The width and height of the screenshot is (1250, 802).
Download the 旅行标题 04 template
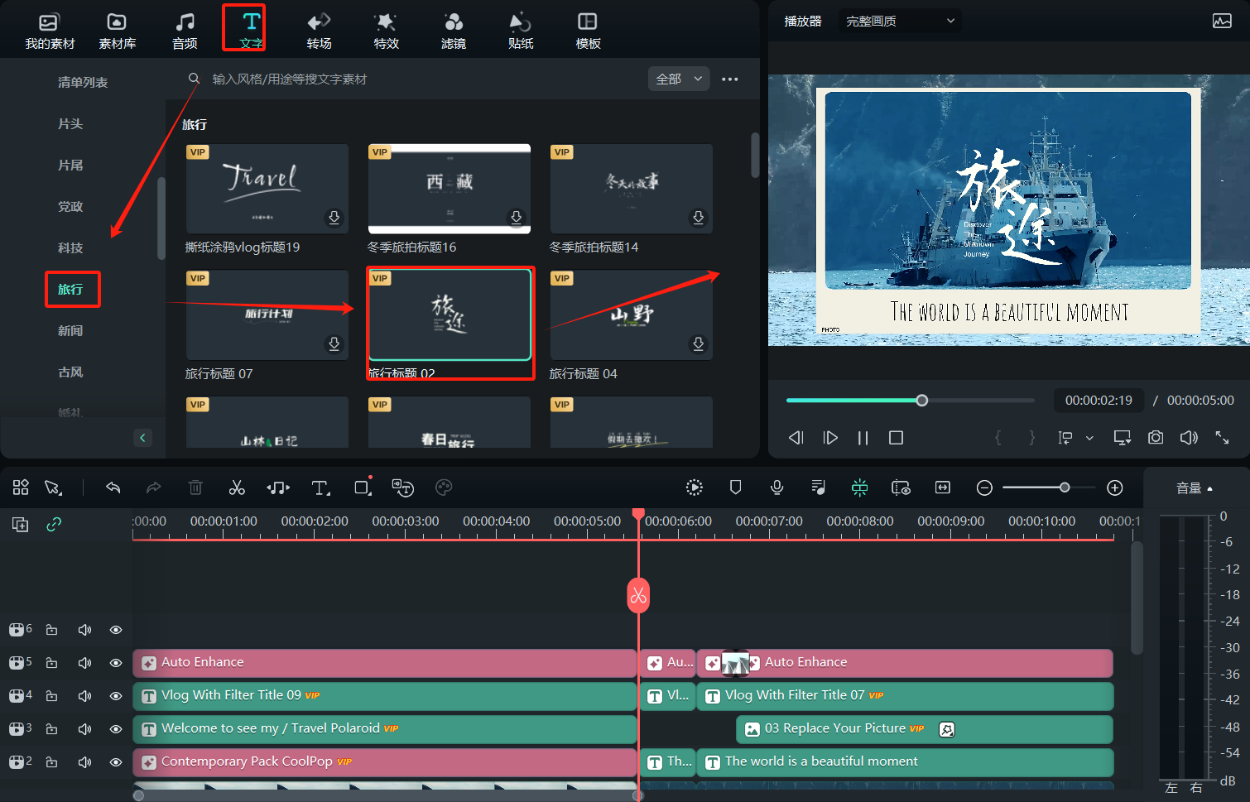(x=698, y=343)
